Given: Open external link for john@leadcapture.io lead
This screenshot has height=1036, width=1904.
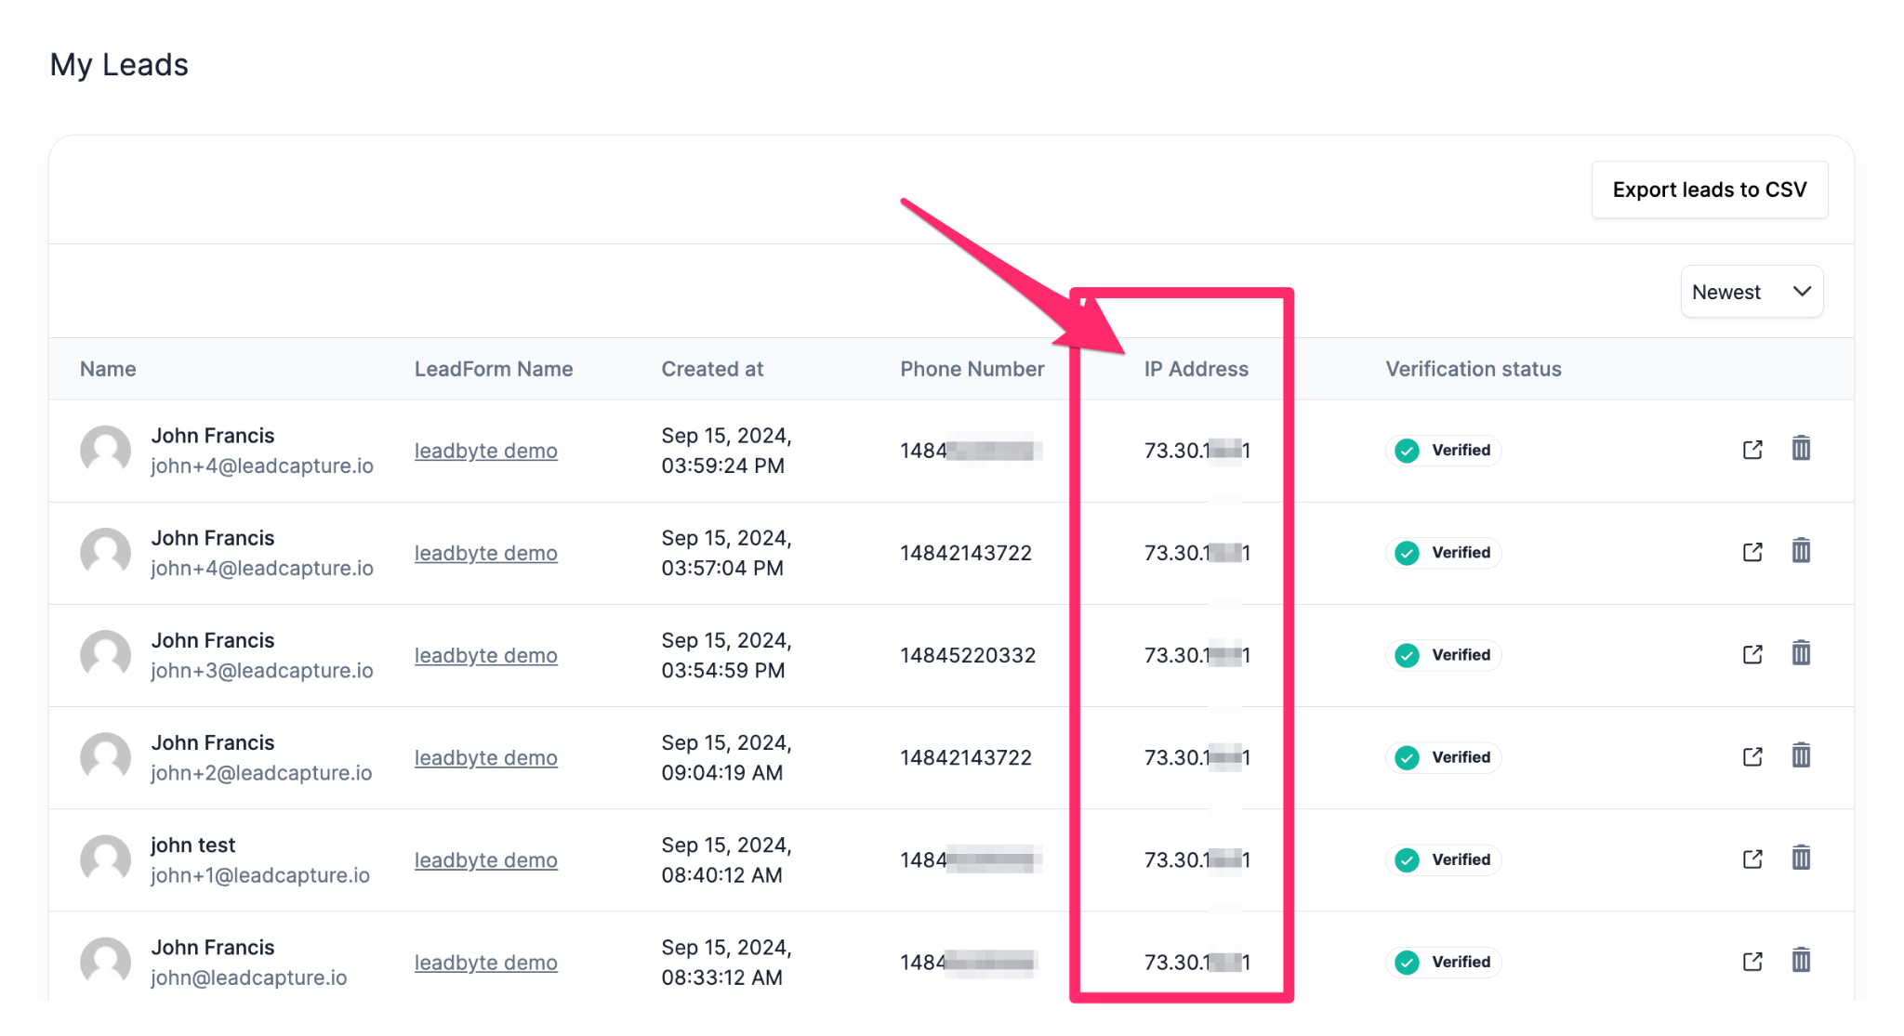Looking at the screenshot, I should 1752,962.
